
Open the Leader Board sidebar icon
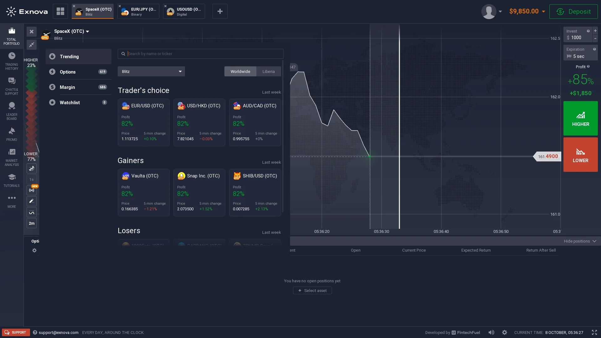click(x=12, y=111)
